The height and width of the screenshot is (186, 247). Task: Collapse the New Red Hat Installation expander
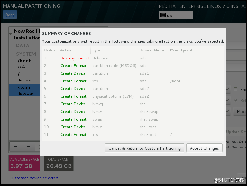(x=11, y=34)
